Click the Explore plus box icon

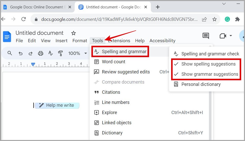tap(96, 113)
